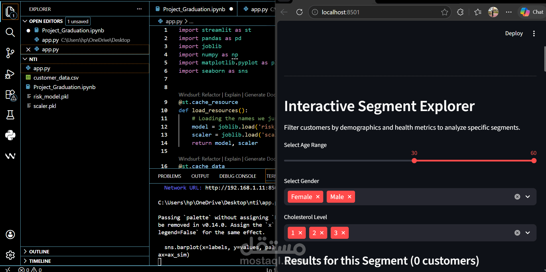Open Project_Graduation.ipynb in the NTI folder

(85, 87)
